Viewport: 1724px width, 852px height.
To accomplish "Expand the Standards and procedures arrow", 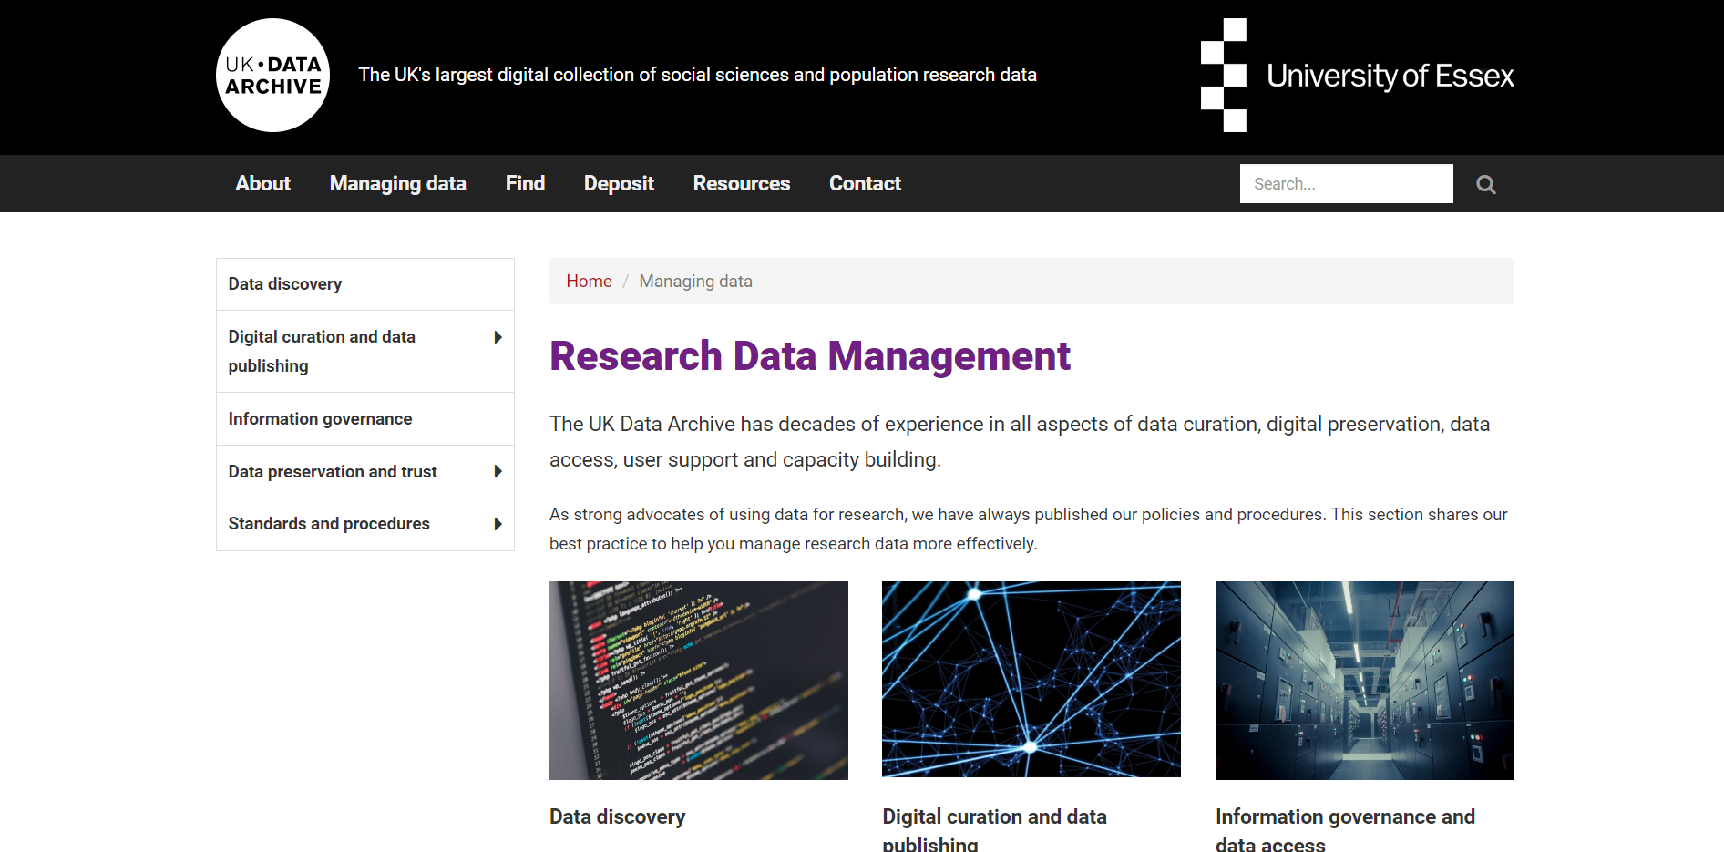I will click(498, 524).
